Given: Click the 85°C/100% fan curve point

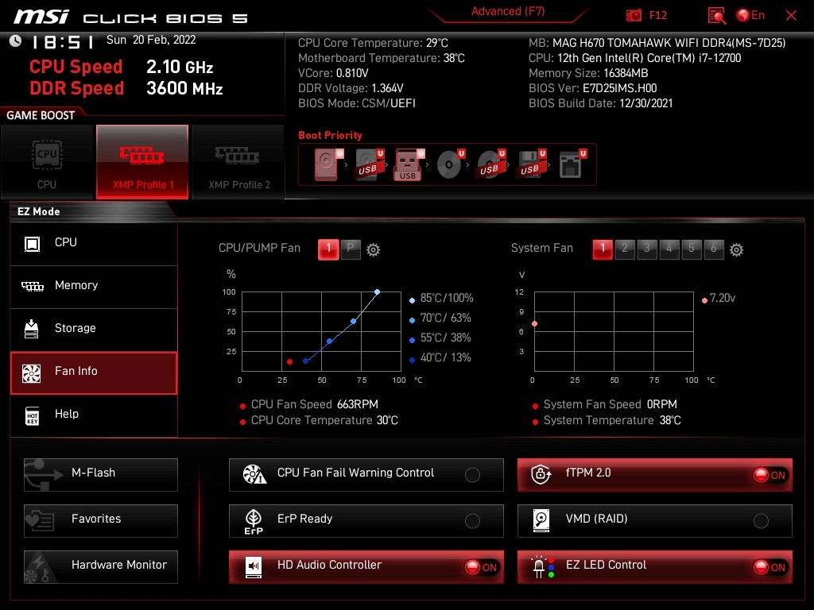Looking at the screenshot, I should click(378, 292).
